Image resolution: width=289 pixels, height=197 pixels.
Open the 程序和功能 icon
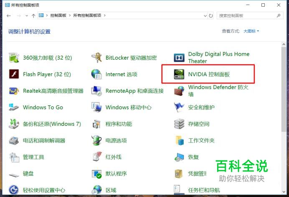point(96,124)
